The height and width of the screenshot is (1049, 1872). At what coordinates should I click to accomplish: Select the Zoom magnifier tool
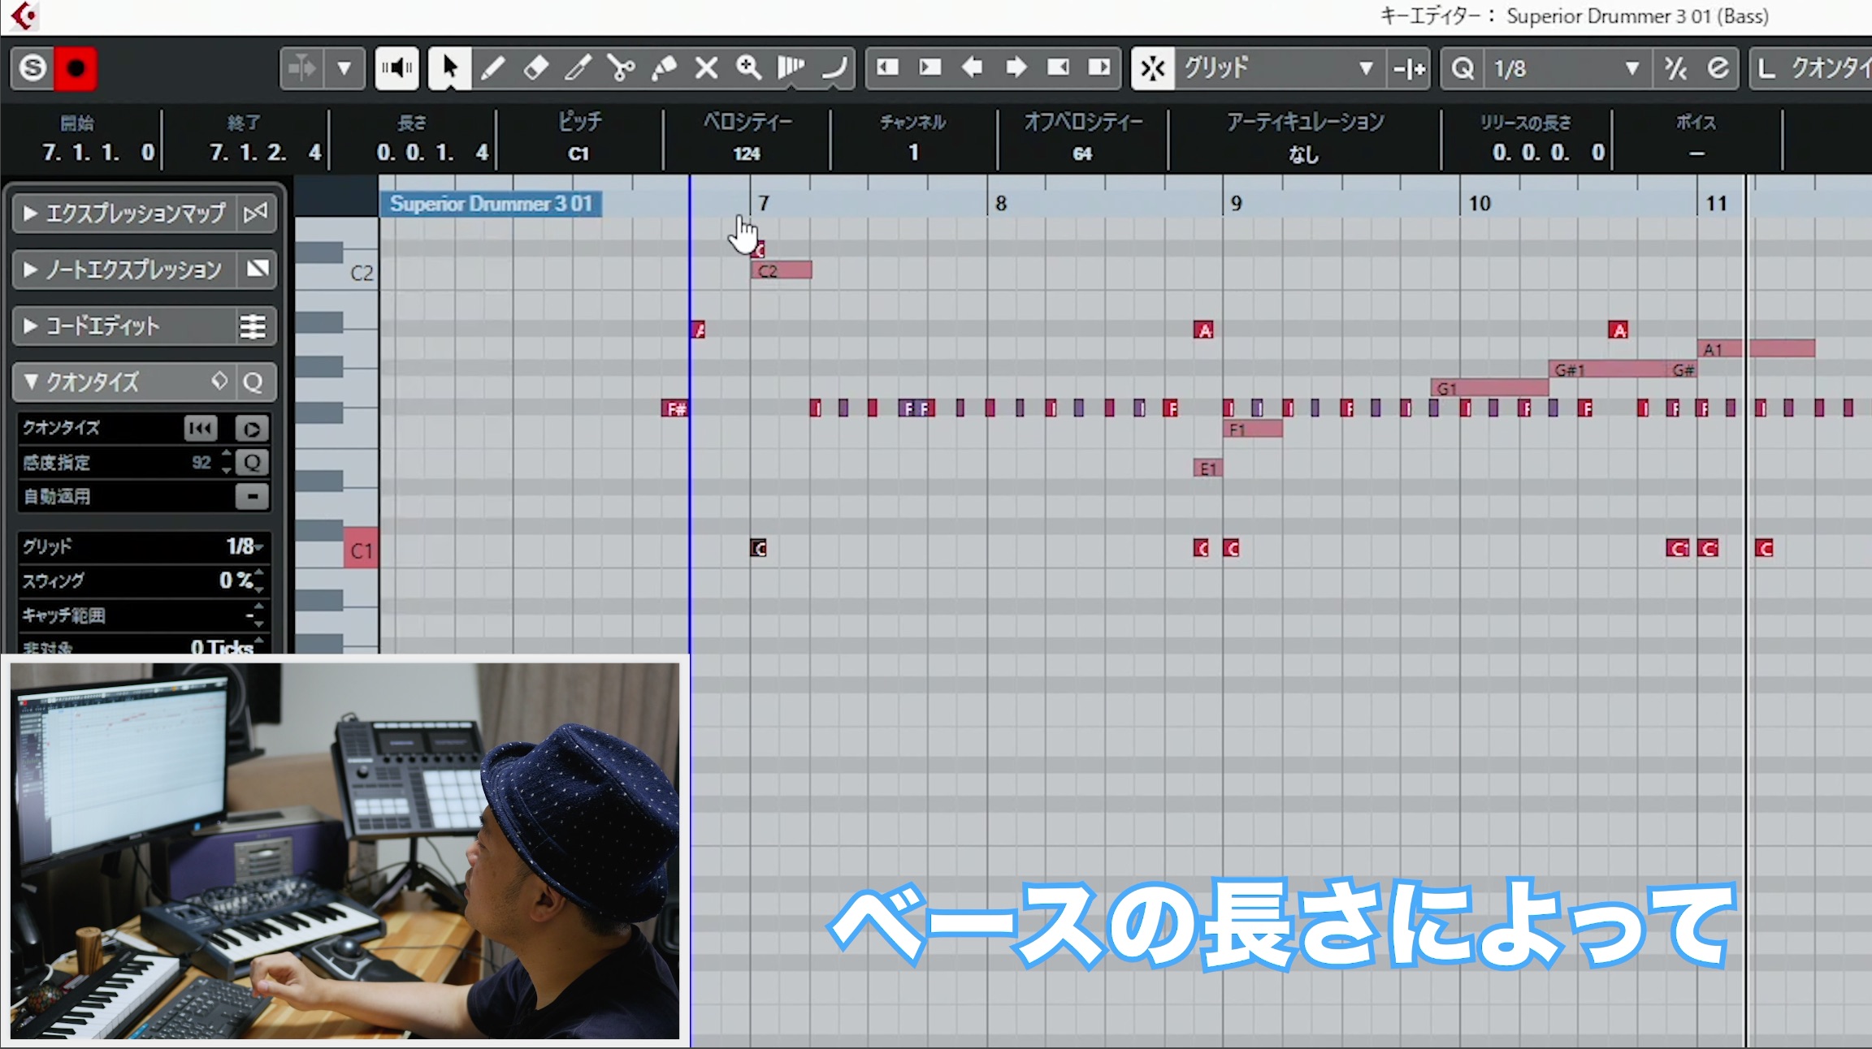pos(748,68)
